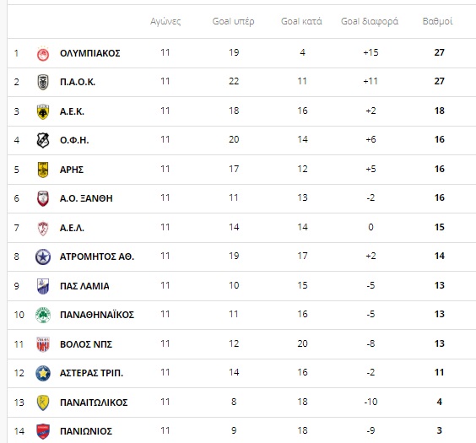Click the Π.Α.Ο.Κ. team logo
Viewport: 476px width, 443px height.
pos(43,82)
